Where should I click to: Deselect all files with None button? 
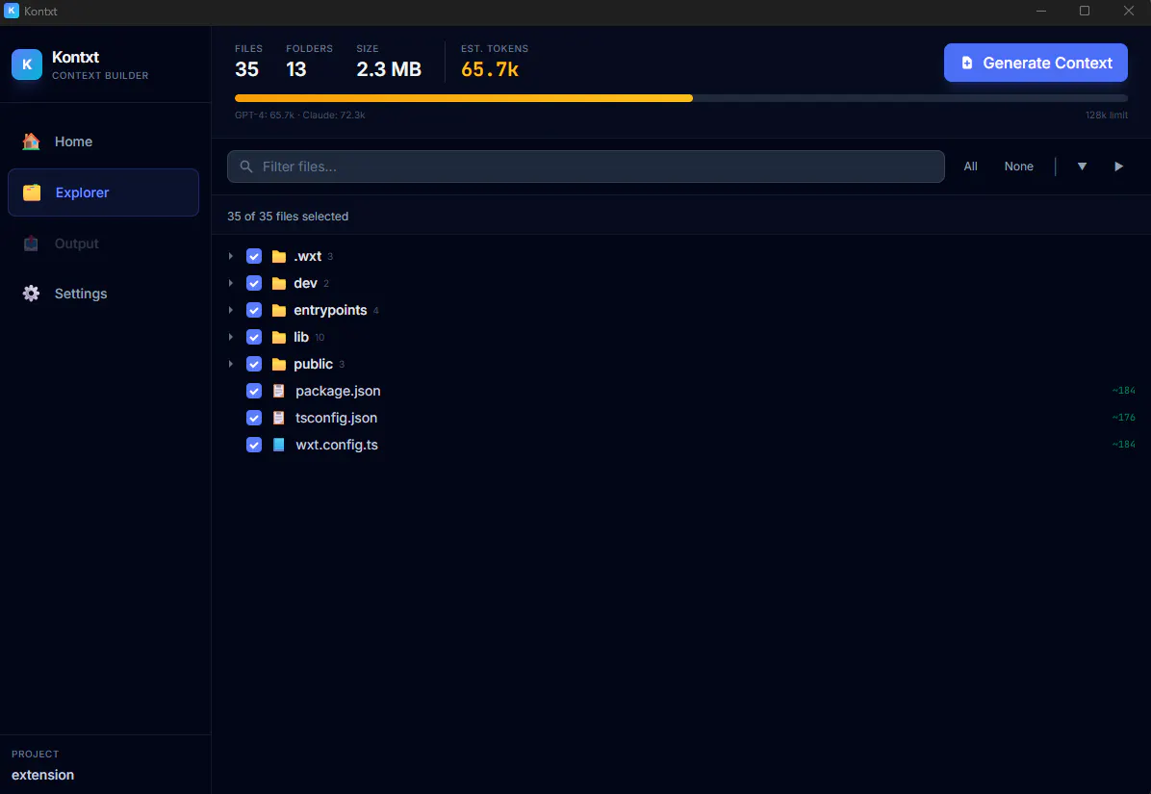1019,166
